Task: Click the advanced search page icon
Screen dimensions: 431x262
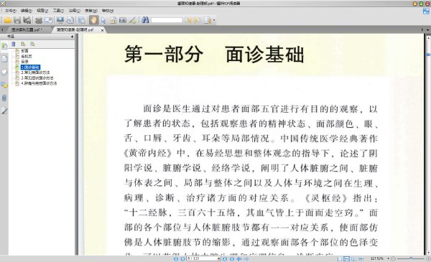Action: point(208,20)
